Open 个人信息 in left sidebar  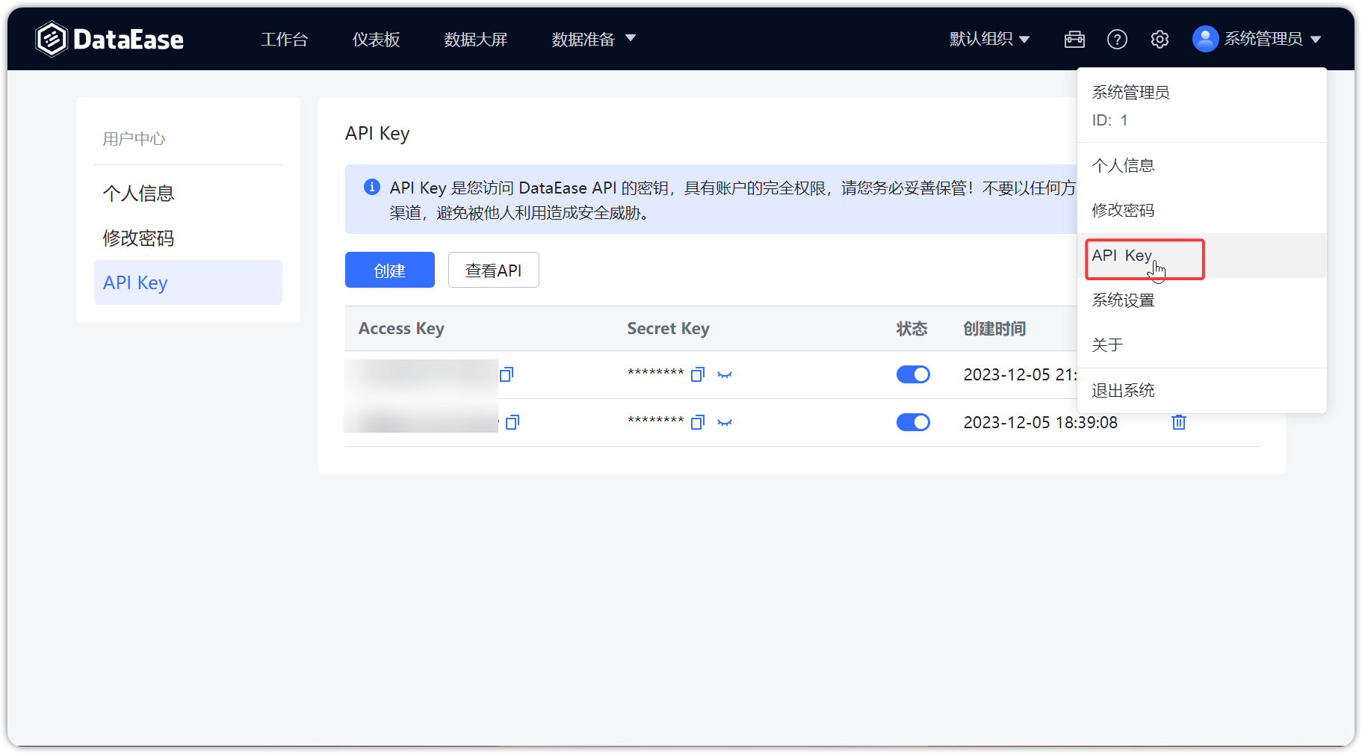coord(188,194)
